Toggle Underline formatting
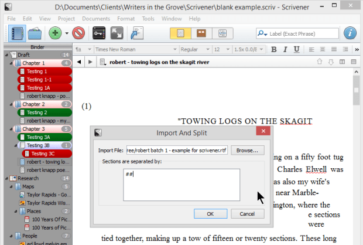The image size is (363, 245). (297, 49)
